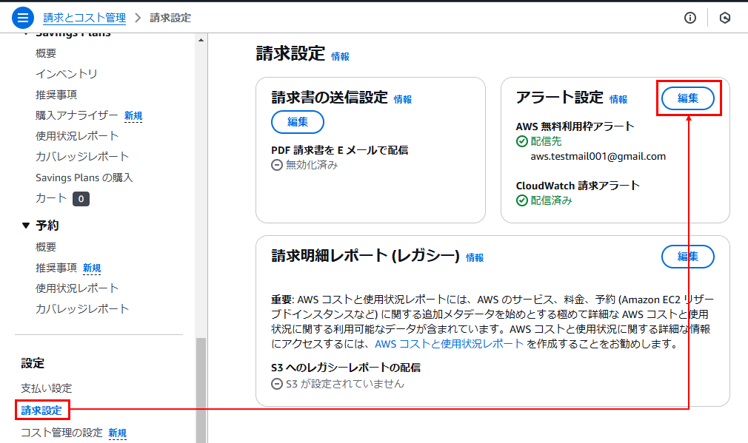
Task: Open 購入アナライザー in the sidebar
Action: [x=77, y=115]
